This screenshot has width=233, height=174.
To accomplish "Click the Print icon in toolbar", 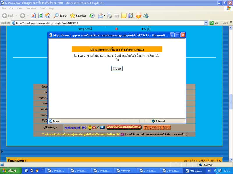I will (110, 16).
